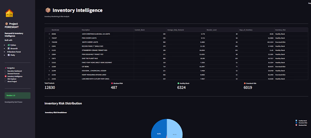Select the WHITE CHERRY LIGHTS description cell

(x=107, y=42)
